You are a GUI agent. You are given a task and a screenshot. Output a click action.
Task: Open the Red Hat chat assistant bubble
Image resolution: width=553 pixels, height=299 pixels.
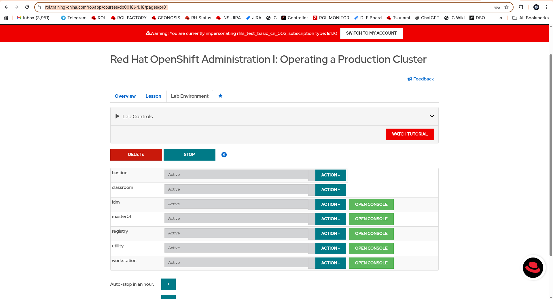[533, 268]
